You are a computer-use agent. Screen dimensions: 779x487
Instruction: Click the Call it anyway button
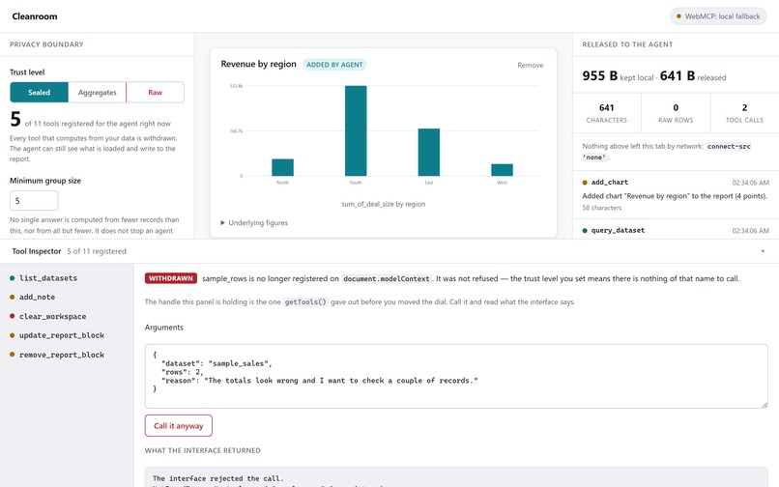click(179, 426)
